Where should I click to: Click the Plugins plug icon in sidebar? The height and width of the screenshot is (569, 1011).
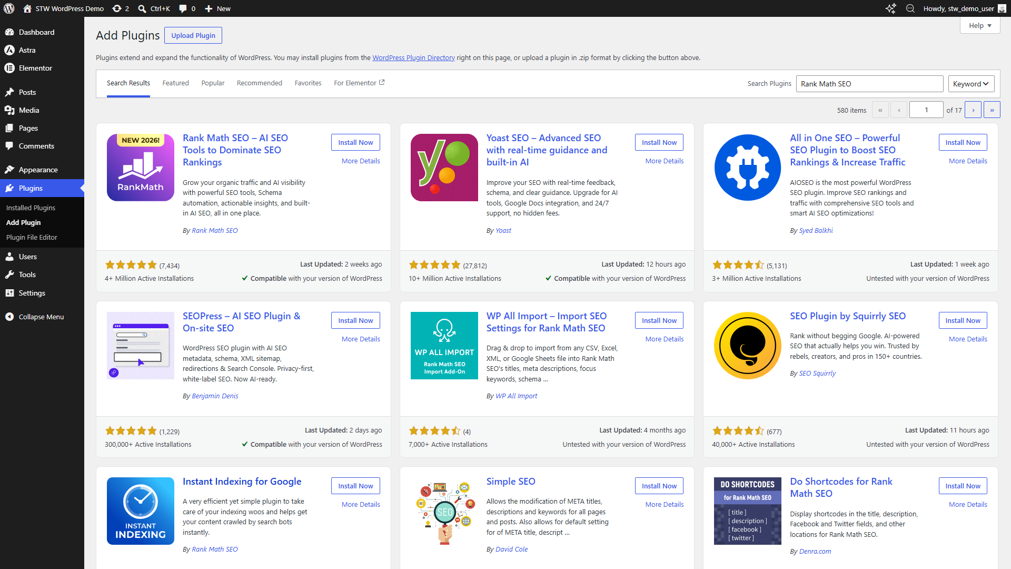coord(9,188)
